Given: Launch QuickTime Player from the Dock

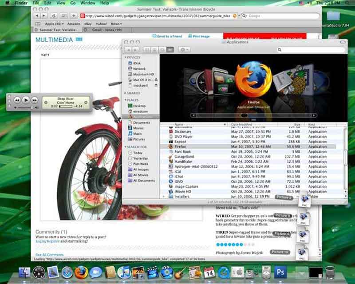Looking at the screenshot, I should (224, 272).
